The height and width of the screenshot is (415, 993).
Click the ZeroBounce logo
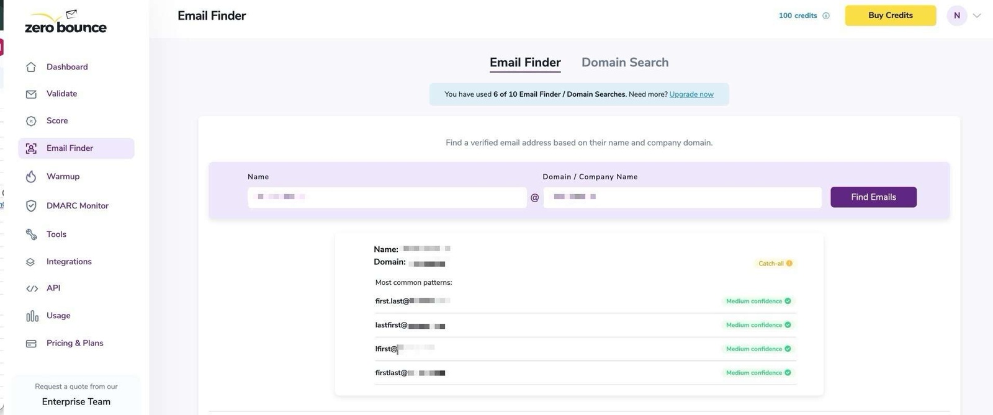tap(65, 22)
